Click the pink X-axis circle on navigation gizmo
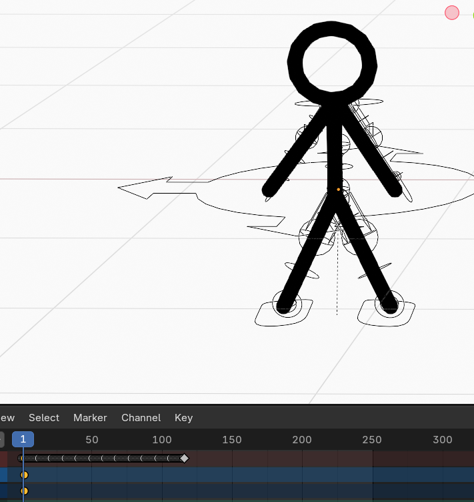474x502 pixels. [452, 13]
